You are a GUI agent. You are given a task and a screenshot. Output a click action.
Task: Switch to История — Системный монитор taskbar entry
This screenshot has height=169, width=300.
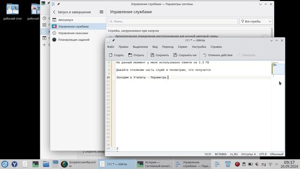pyautogui.click(x=155, y=164)
